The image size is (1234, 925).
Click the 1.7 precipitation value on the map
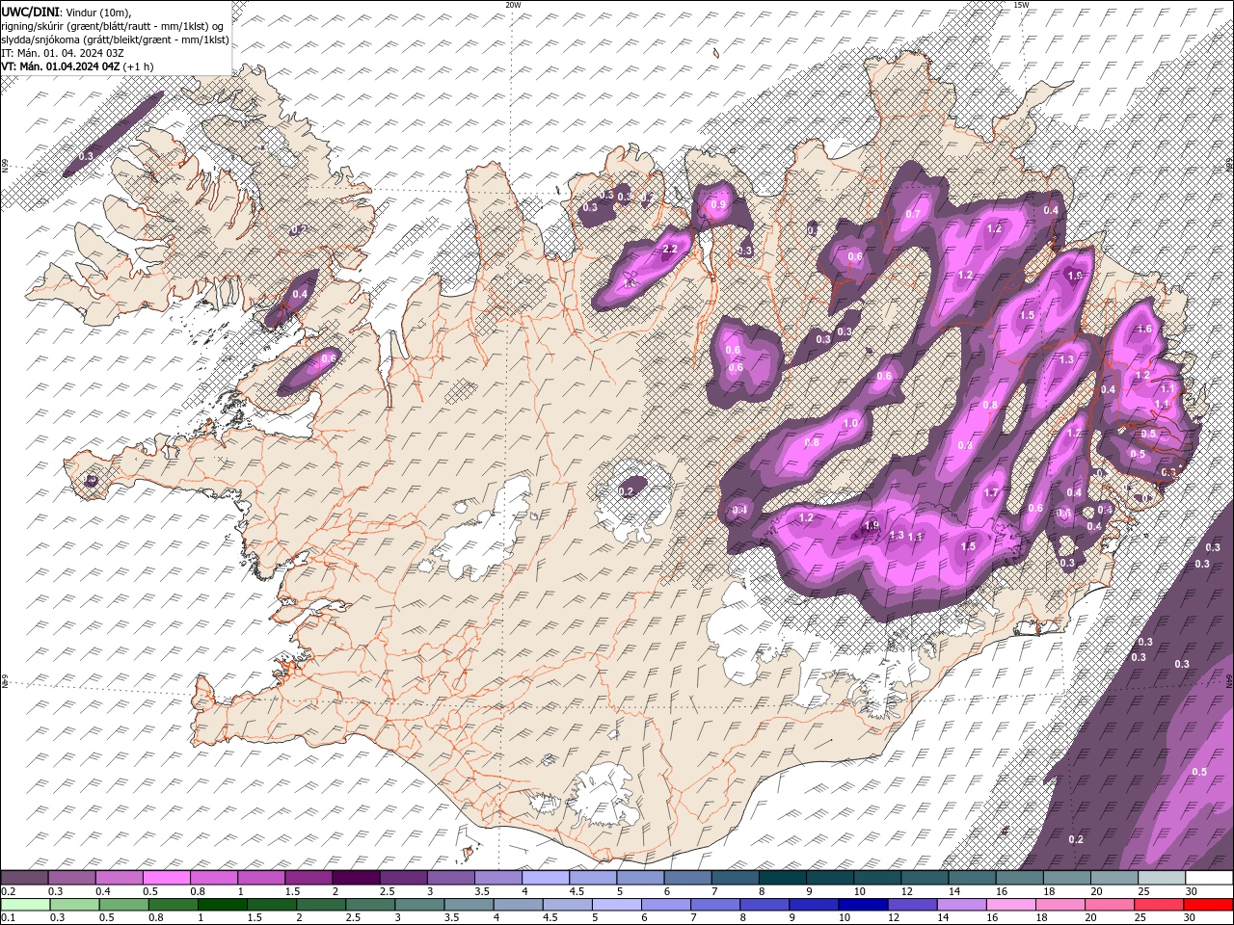(x=991, y=492)
